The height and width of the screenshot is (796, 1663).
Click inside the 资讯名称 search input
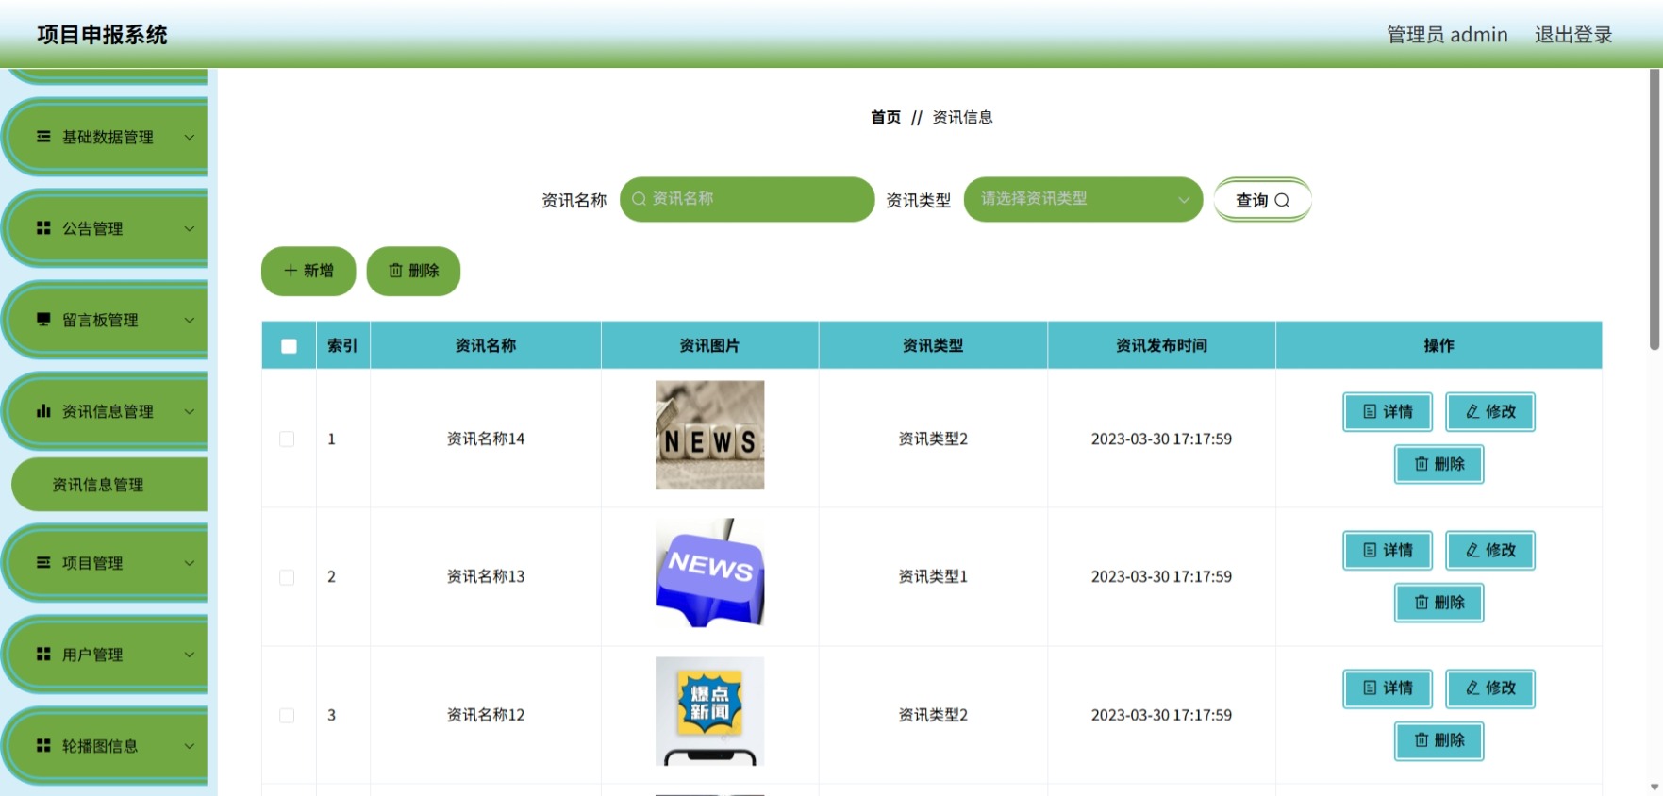point(747,199)
